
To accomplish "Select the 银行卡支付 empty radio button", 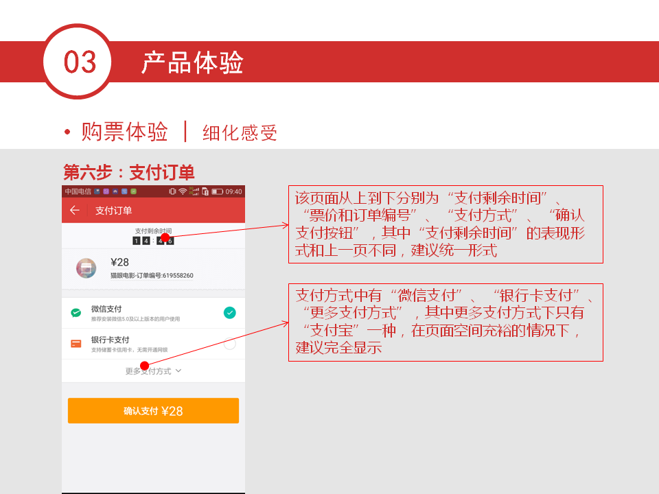I will coord(229,344).
